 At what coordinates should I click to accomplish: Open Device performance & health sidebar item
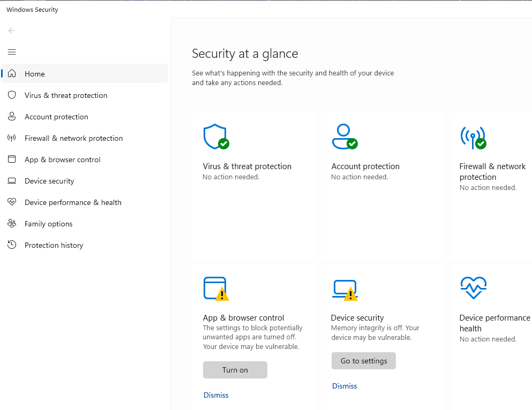pyautogui.click(x=85, y=202)
